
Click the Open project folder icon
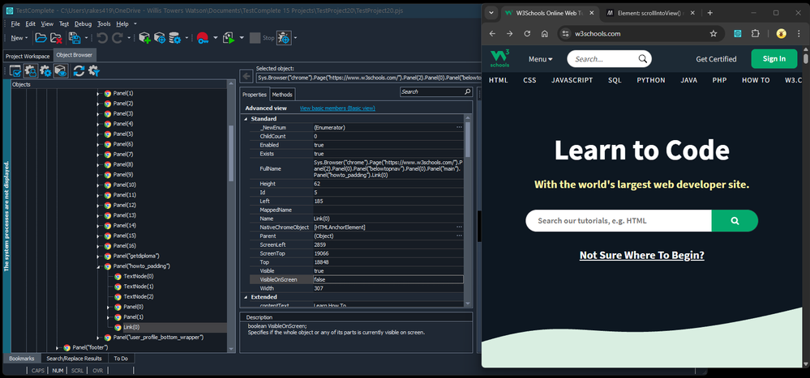click(x=42, y=37)
